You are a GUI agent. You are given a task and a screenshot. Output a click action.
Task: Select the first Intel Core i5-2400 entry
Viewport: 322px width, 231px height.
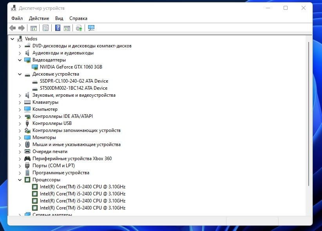click(83, 187)
